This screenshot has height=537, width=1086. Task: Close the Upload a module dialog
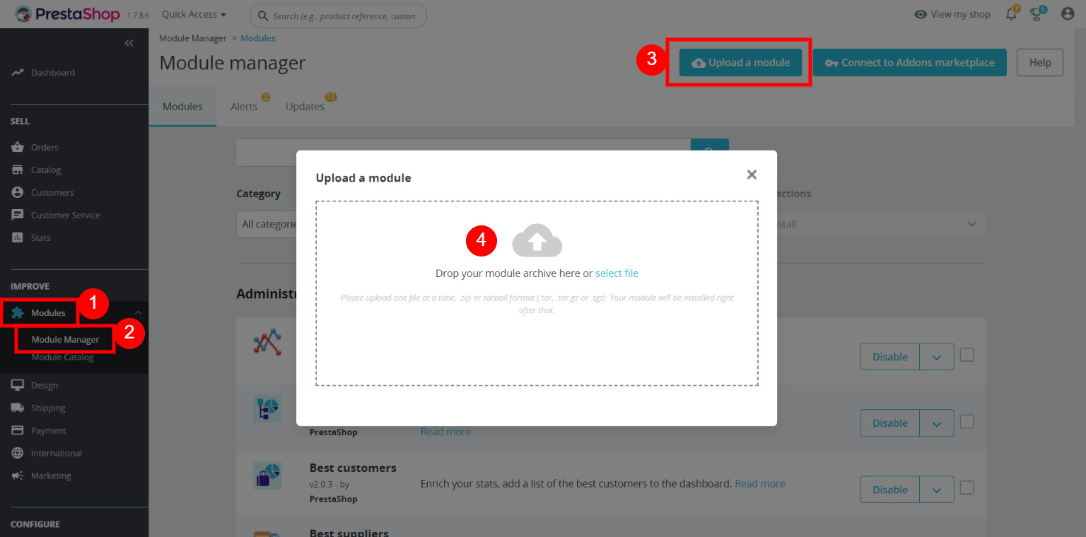coord(752,175)
